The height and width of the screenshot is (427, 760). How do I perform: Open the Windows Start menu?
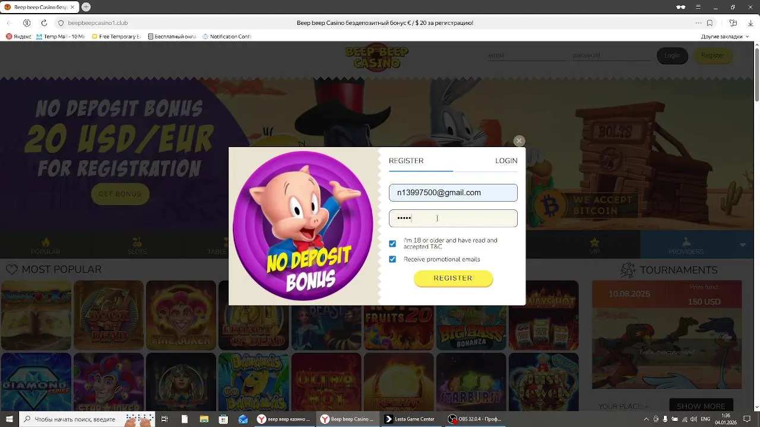[x=9, y=419]
